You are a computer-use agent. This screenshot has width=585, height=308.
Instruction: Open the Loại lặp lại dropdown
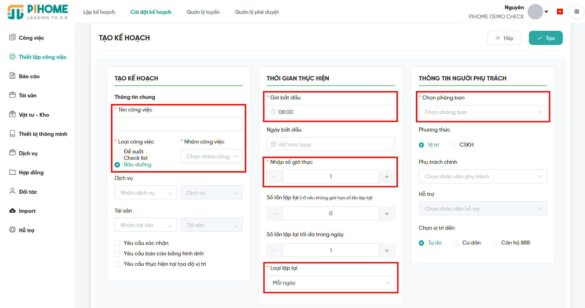pos(331,282)
